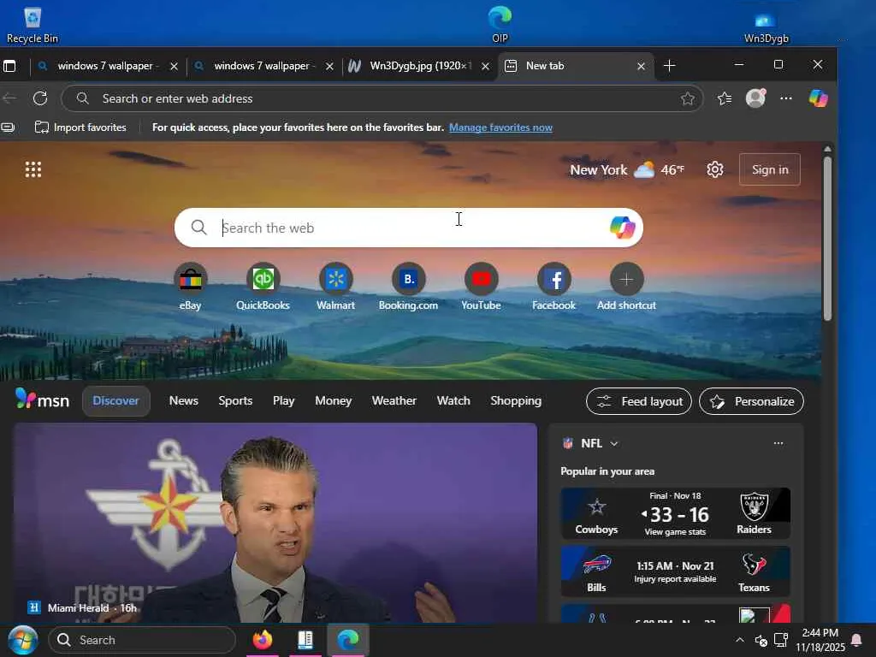
Task: Close the New tab tab
Action: point(642,67)
